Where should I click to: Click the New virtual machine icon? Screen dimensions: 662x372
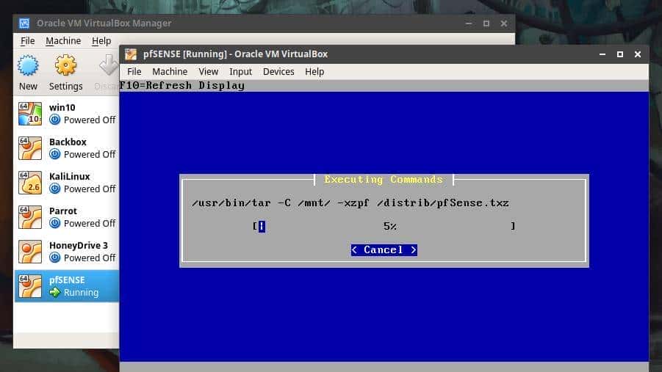(28, 66)
